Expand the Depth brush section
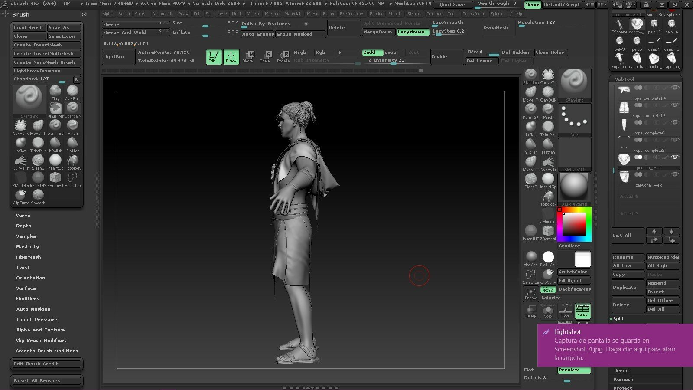693x390 pixels. point(24,226)
